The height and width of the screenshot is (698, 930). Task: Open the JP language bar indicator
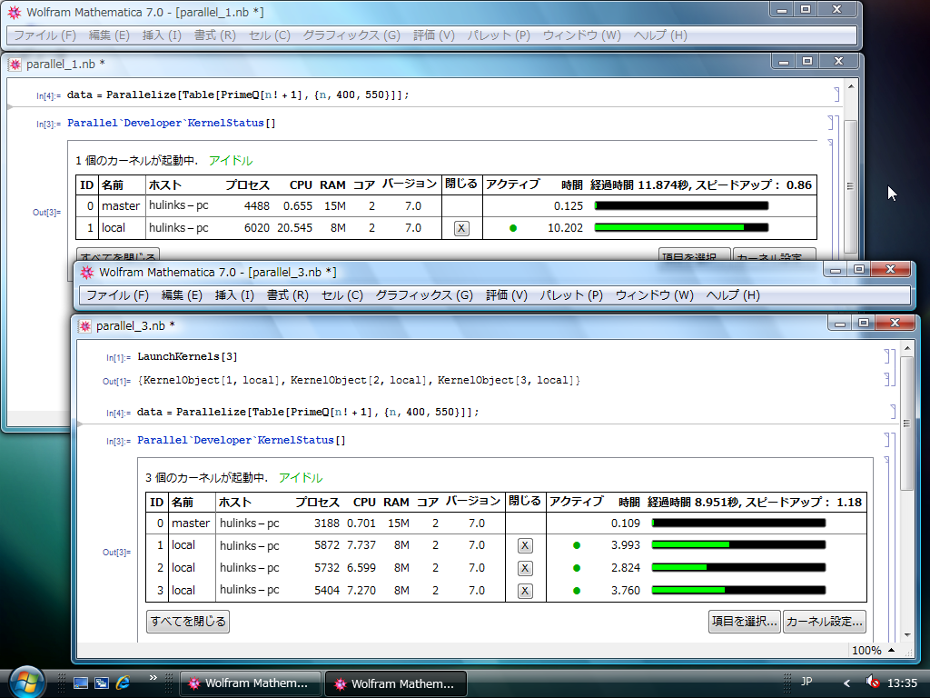[x=806, y=682]
